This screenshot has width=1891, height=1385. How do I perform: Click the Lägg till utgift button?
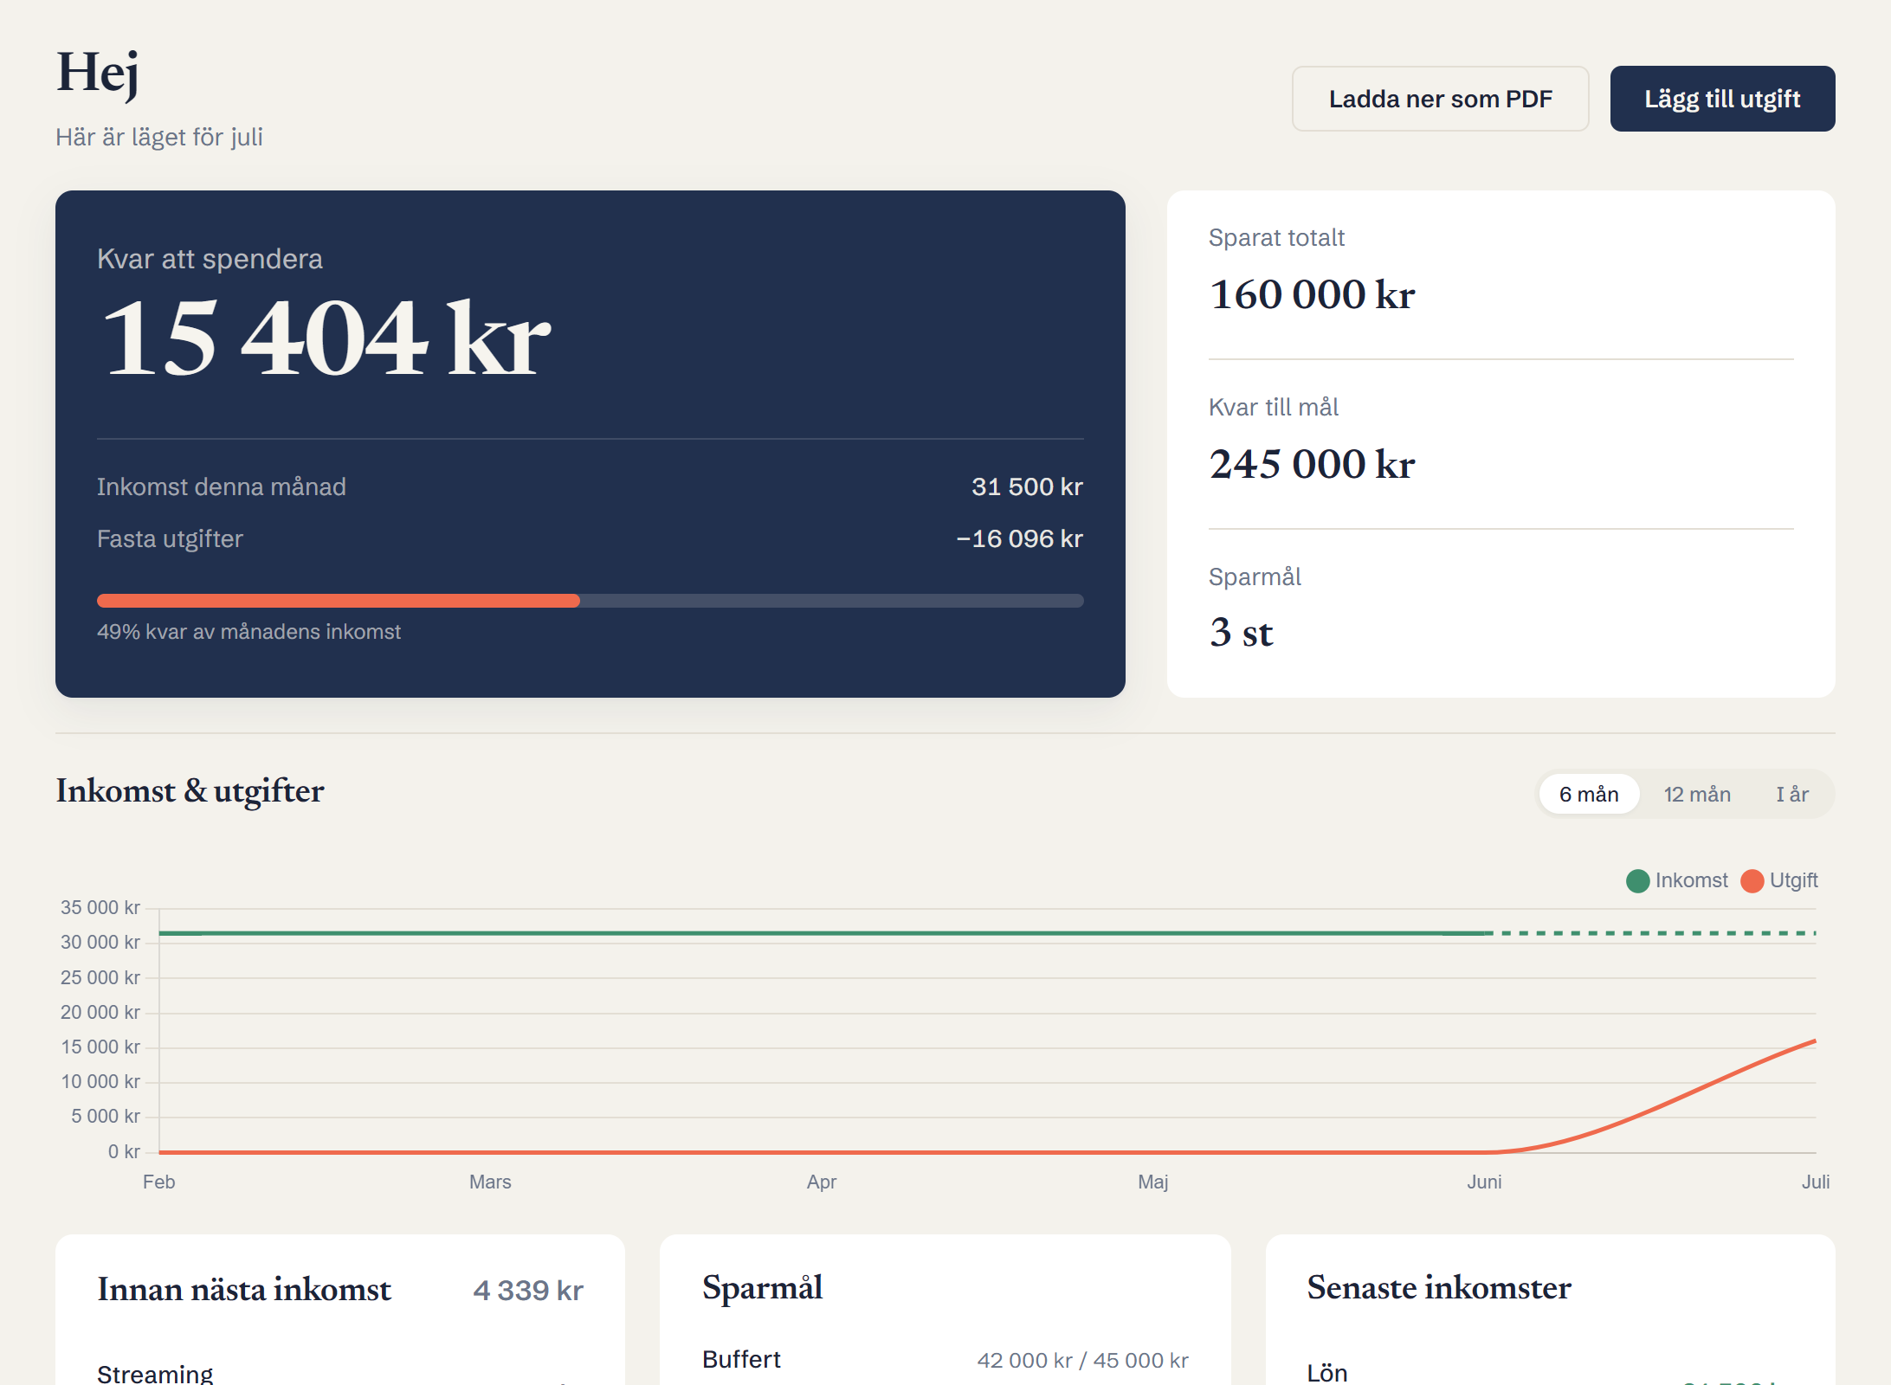[x=1722, y=99]
